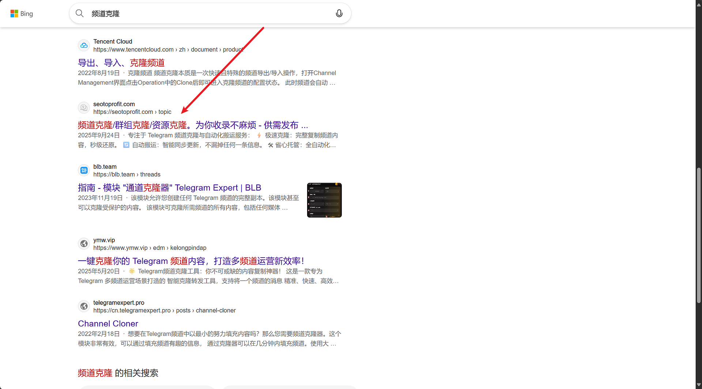702x389 pixels.
Task: Click the second related search suggestion box
Action: click(289, 388)
